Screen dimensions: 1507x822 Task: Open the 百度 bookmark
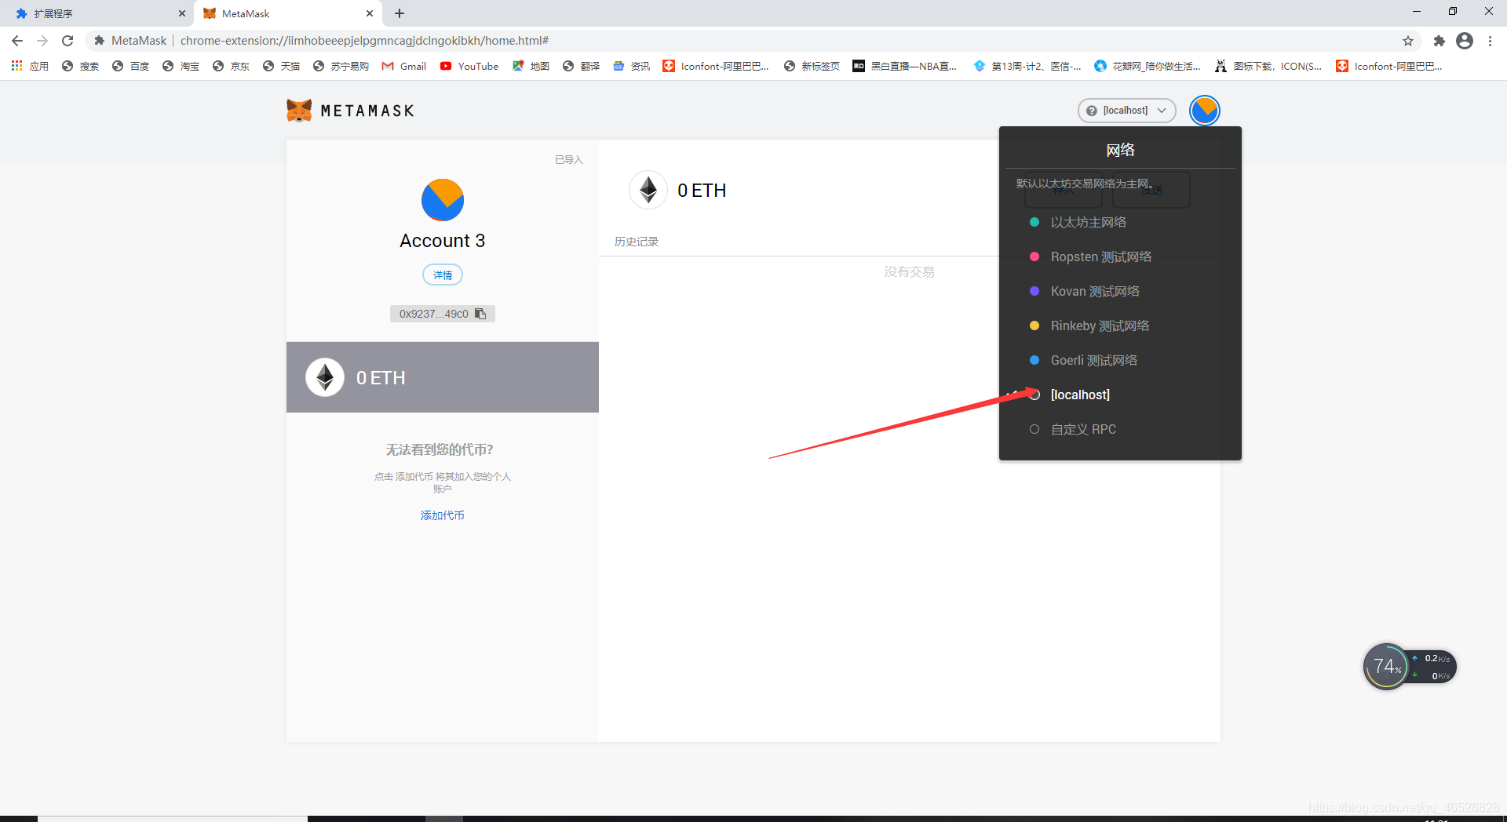click(130, 67)
